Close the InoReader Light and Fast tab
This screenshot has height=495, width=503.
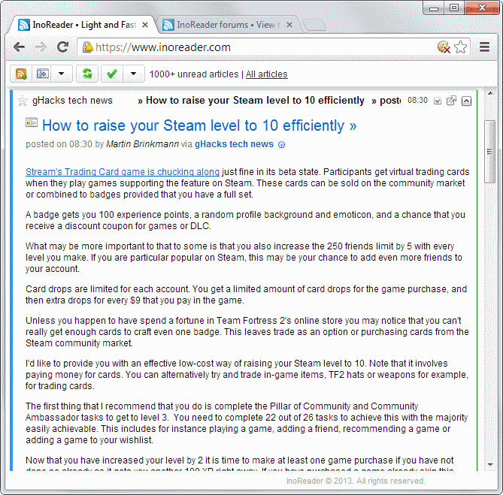145,25
